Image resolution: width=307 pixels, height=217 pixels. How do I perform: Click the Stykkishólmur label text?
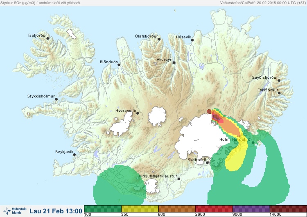41,96
